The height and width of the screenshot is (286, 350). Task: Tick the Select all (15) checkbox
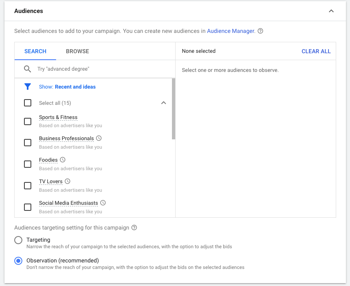click(28, 103)
